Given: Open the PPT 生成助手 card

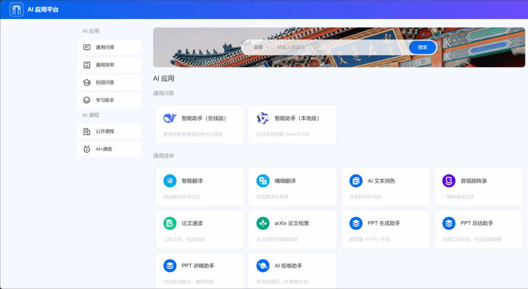Looking at the screenshot, I should pyautogui.click(x=385, y=228).
